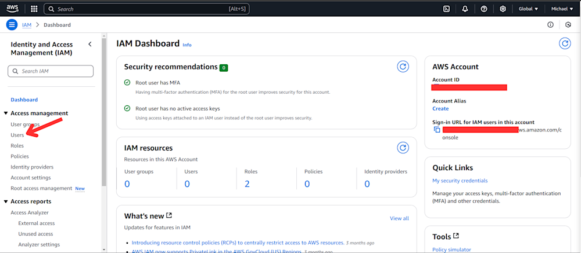Refresh the Security recommendations panel
This screenshot has height=253, width=581.
(x=403, y=67)
